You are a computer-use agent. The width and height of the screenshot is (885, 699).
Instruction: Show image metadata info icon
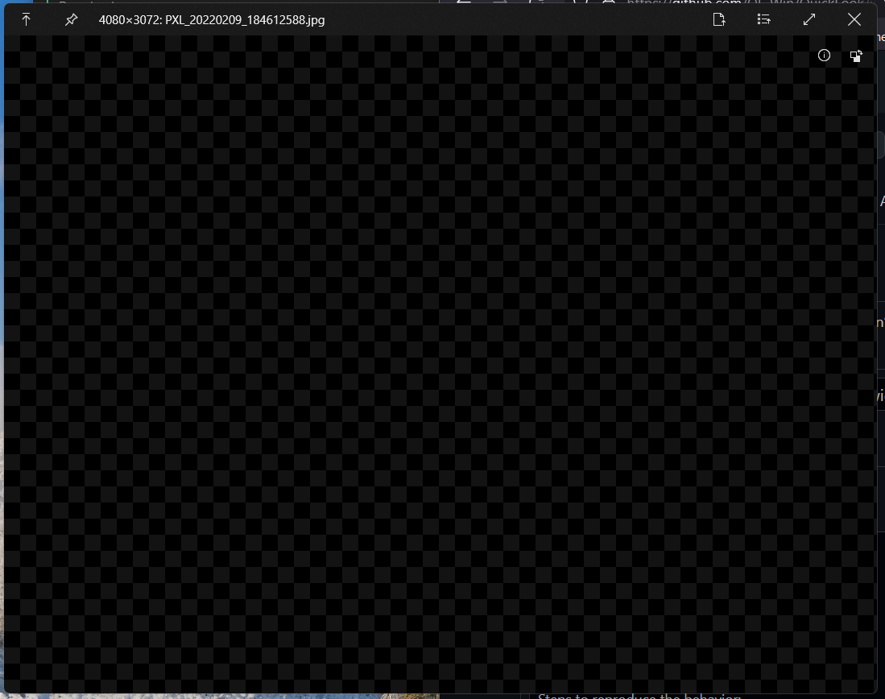pos(824,56)
